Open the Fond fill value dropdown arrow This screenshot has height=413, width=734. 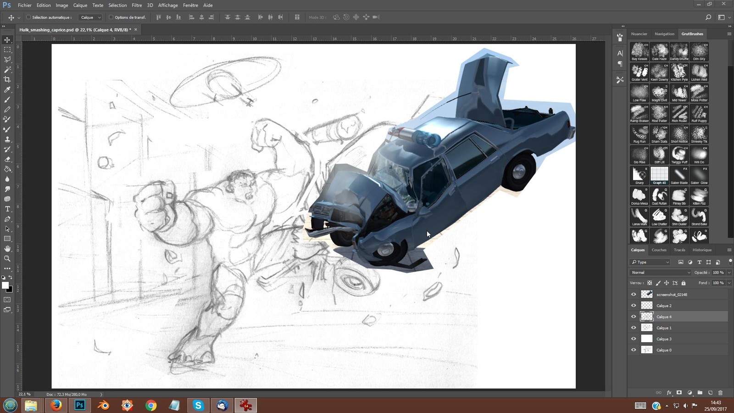pyautogui.click(x=729, y=283)
